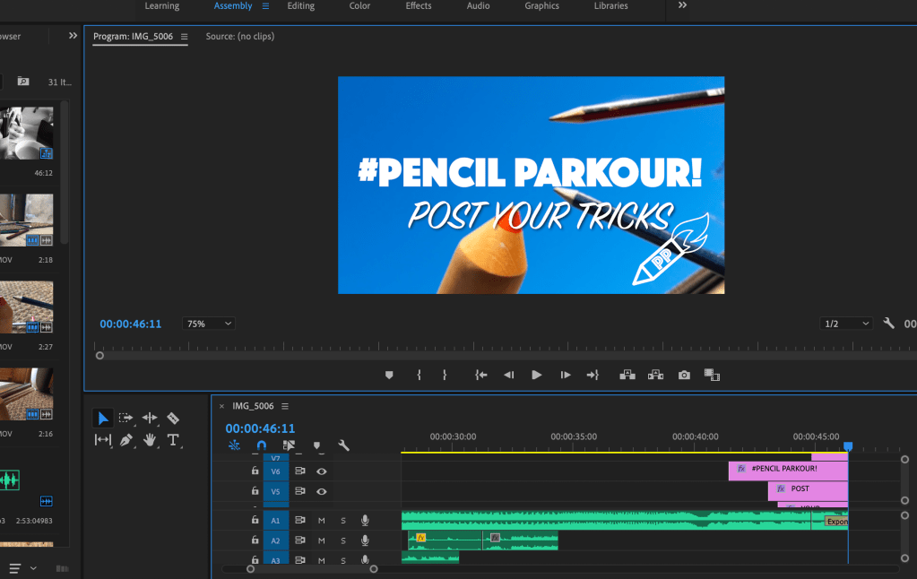This screenshot has height=579, width=917.
Task: Mute audio track A1
Action: [321, 521]
